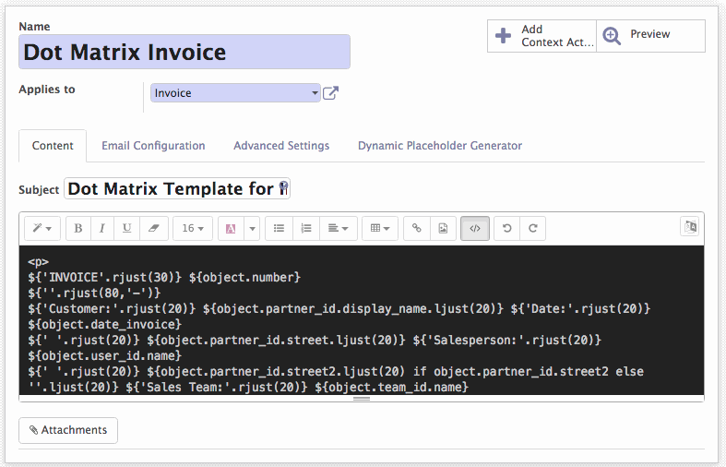Click the Attachments button
This screenshot has height=467, width=726.
tap(68, 430)
